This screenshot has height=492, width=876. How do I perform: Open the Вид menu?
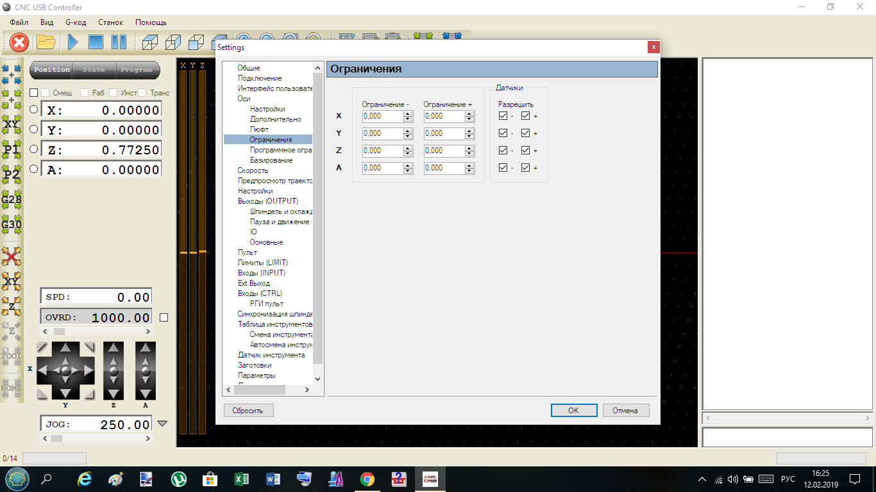pyautogui.click(x=47, y=22)
